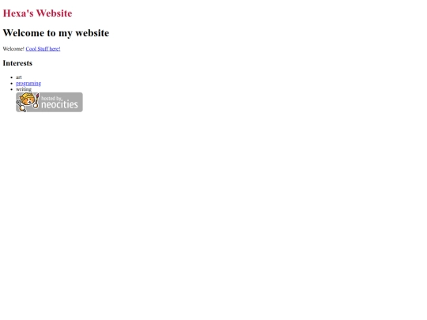Viewport: 427px width, 320px height.
Task: Click the bullet point beside "art"
Action: 11,77
